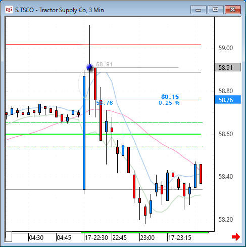The height and width of the screenshot is (247, 246).
Task: Click the 23:00 time axis label
Action: 147,238
